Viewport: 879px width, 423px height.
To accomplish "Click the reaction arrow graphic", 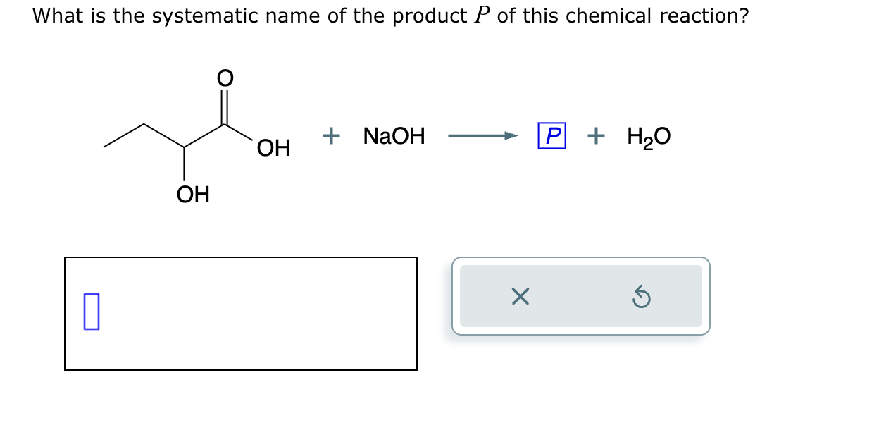I will (x=483, y=135).
